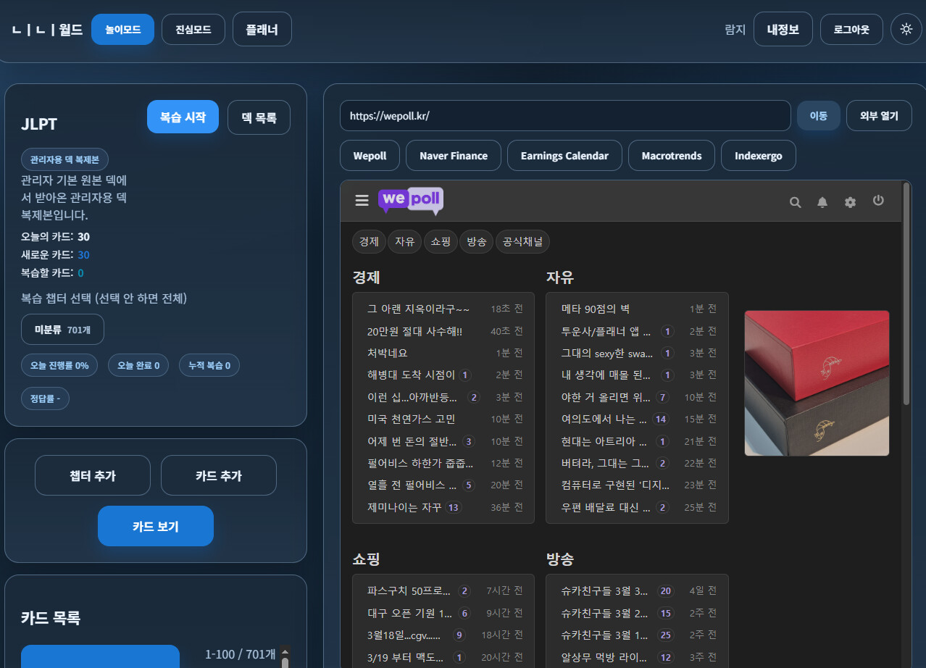Start review with 복습 시작
Image resolution: width=926 pixels, height=668 pixels.
(x=183, y=117)
